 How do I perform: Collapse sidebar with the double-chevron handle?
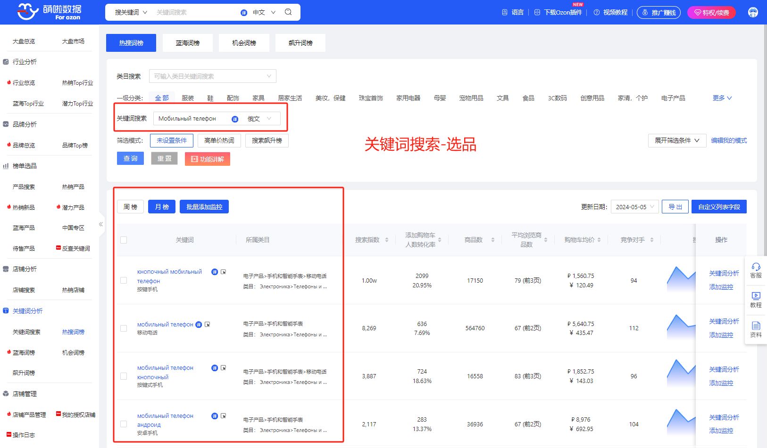click(x=100, y=224)
